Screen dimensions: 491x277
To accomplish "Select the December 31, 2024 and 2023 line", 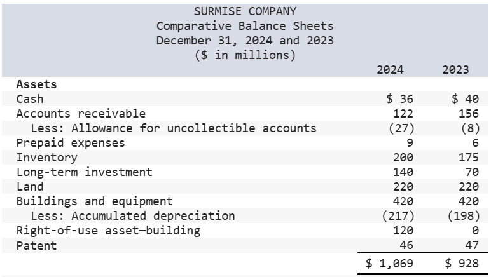I will pyautogui.click(x=245, y=41).
